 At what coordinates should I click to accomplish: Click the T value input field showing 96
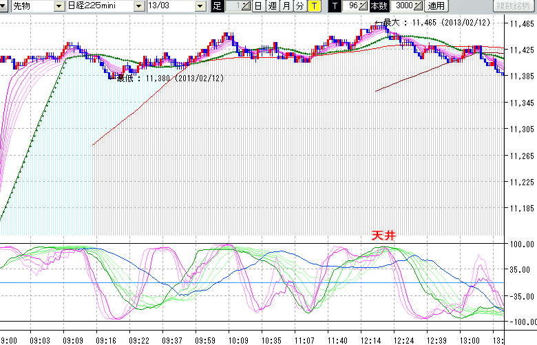(350, 6)
